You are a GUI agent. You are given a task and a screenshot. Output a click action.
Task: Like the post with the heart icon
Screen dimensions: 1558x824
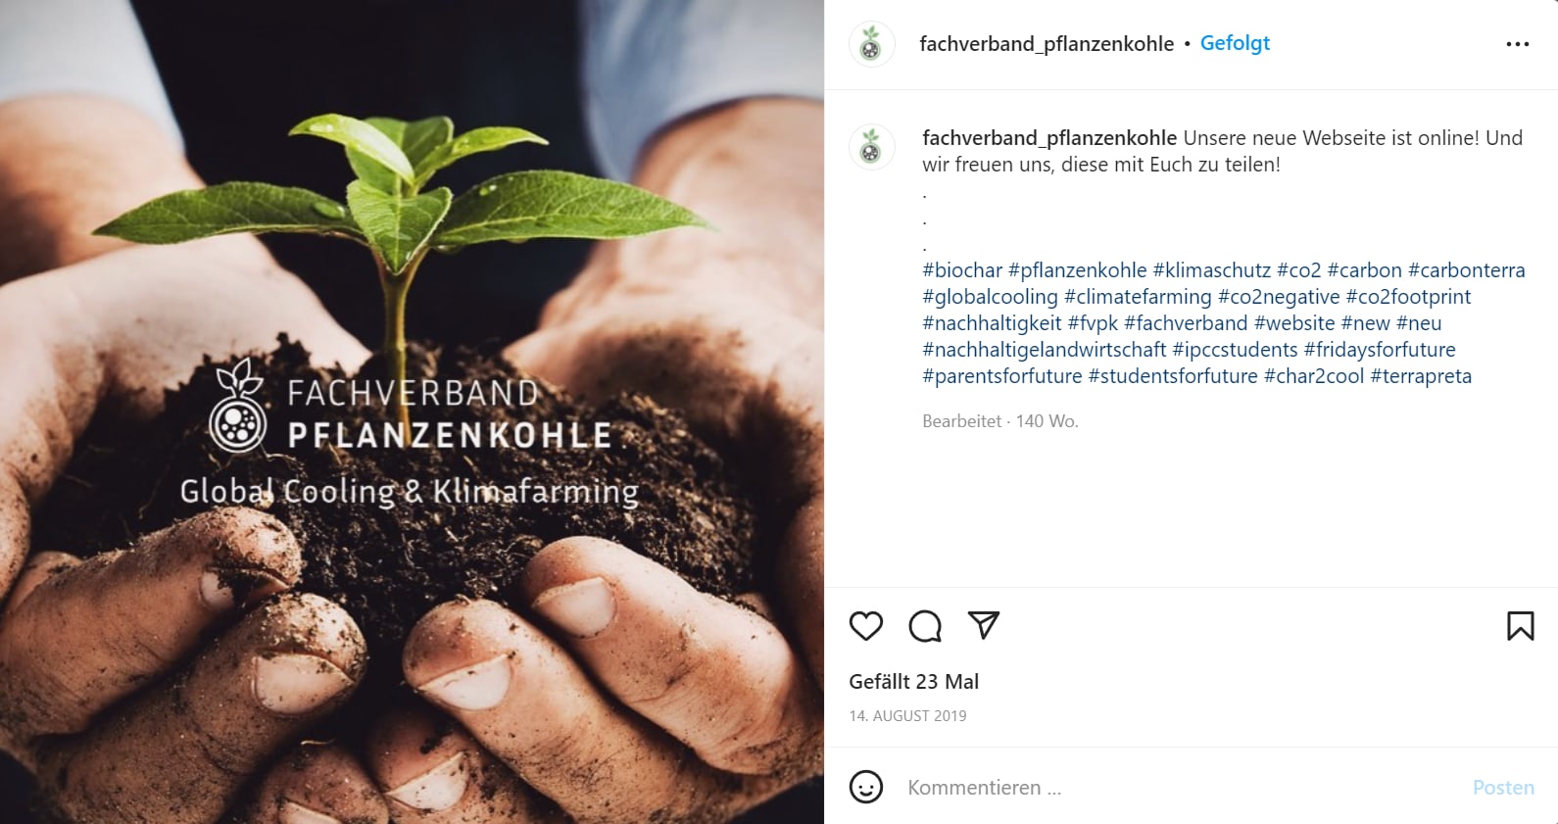(x=866, y=626)
